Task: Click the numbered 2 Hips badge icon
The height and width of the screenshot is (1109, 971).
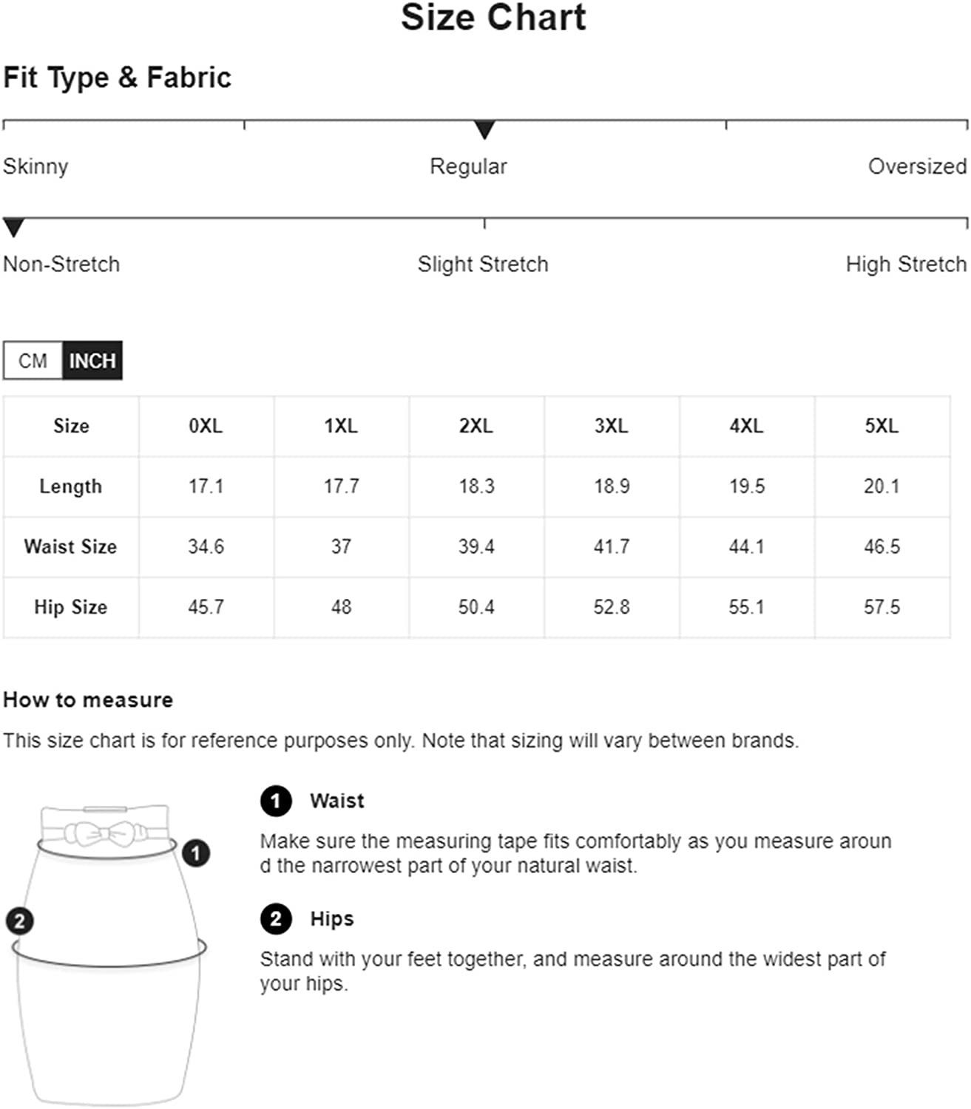Action: pyautogui.click(x=276, y=919)
